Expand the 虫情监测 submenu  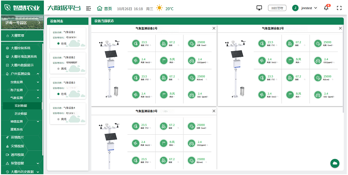(x=22, y=82)
